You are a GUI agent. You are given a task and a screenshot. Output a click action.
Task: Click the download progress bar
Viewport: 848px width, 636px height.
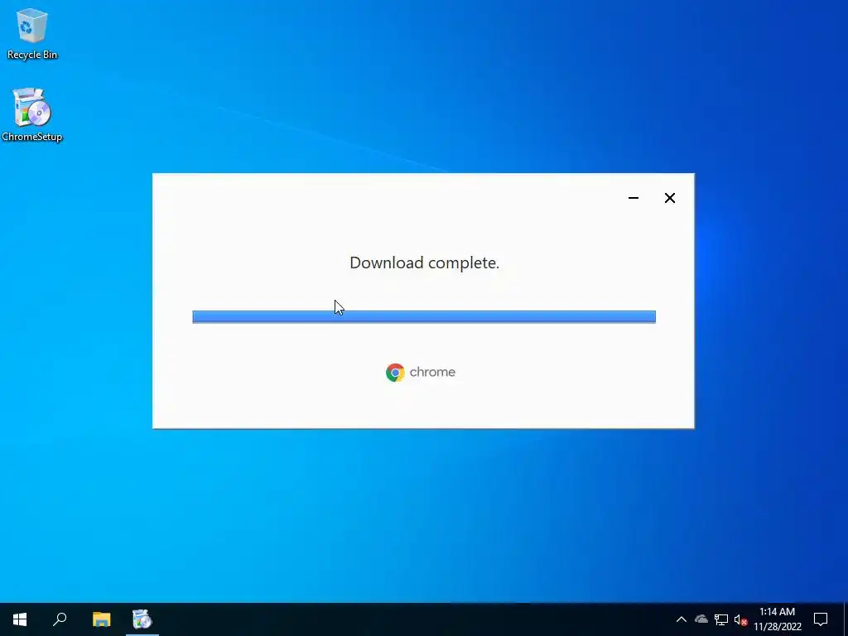tap(424, 317)
